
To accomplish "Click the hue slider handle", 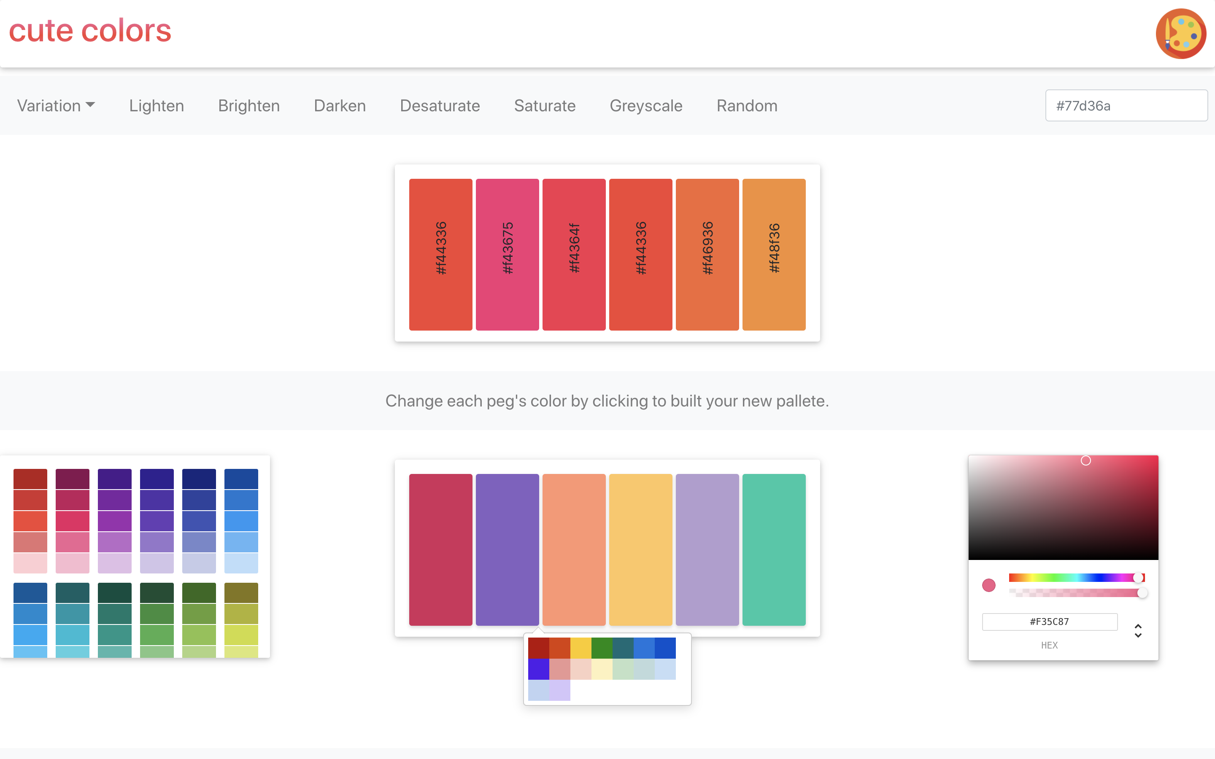I will coord(1138,578).
